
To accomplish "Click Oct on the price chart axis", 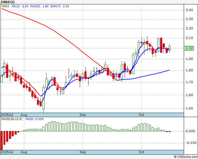I will point(141,115).
